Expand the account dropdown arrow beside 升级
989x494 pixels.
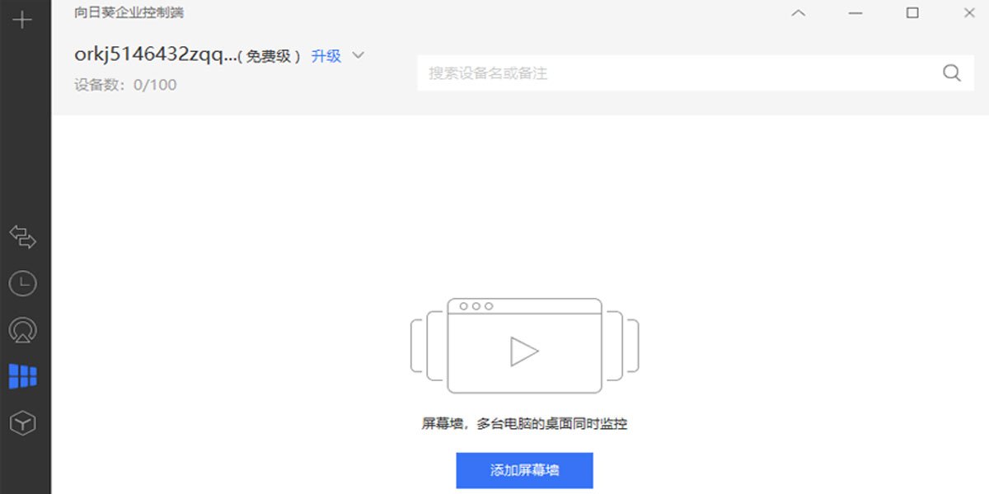pos(358,56)
